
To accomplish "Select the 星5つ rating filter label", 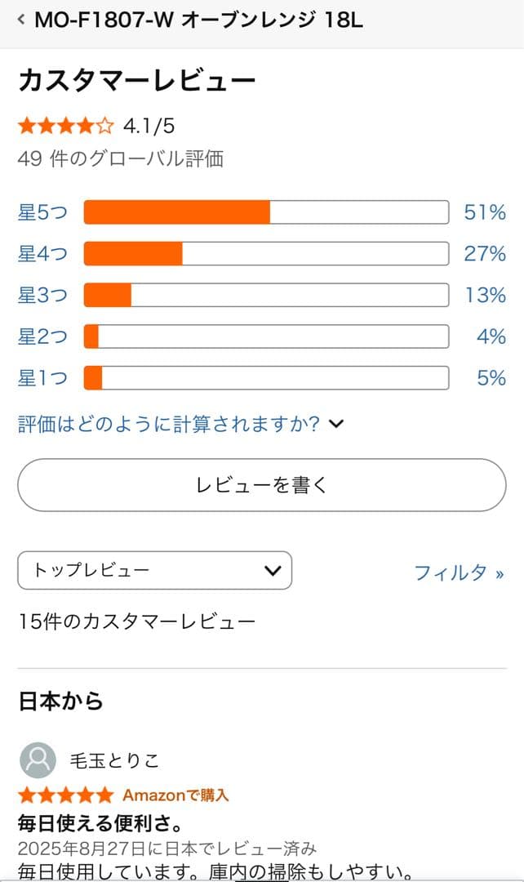I will (x=42, y=212).
